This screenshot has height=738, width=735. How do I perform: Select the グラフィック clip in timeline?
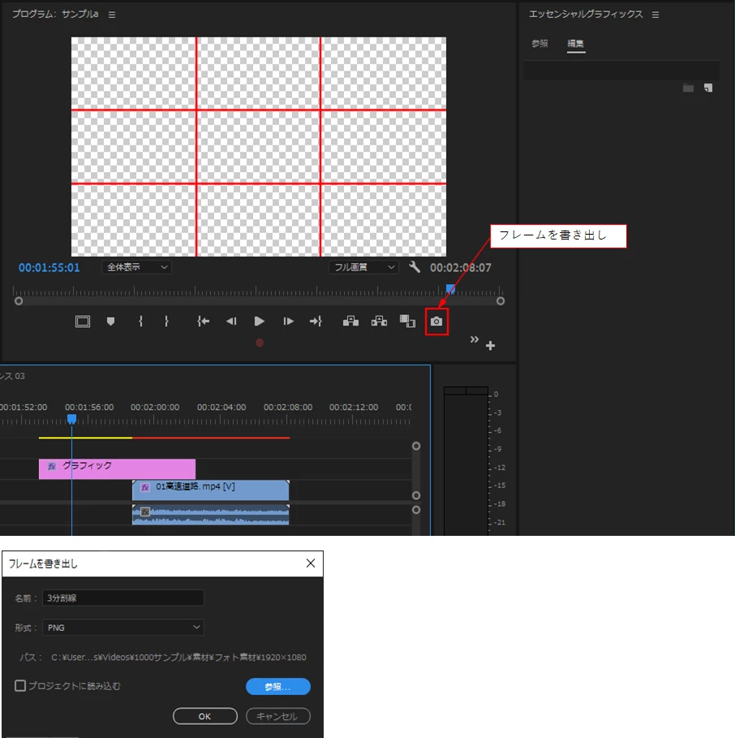pos(117,469)
